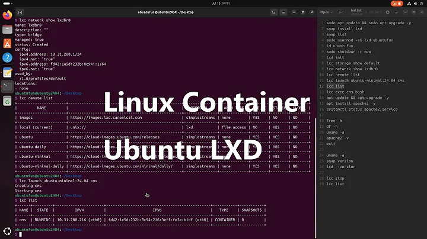The height and width of the screenshot is (239, 427).
Task: Click line 'sudo shutdown -r now'
Action: point(349,51)
